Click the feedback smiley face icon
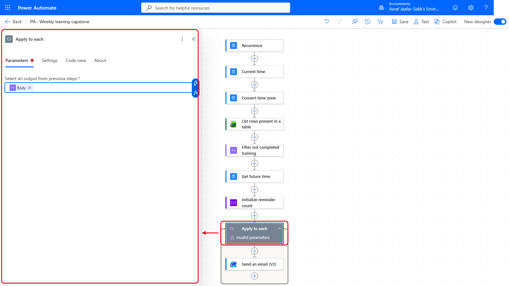 click(x=455, y=8)
